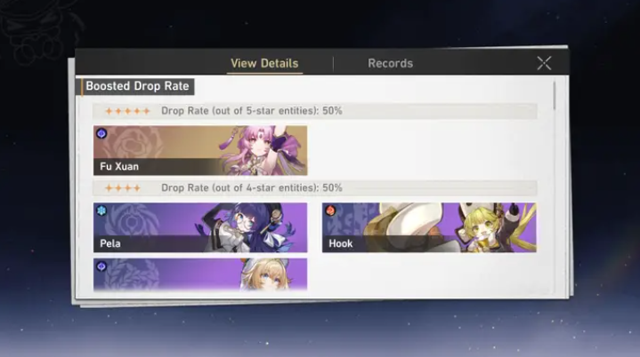Select the View Details tab
This screenshot has width=640, height=357.
point(264,64)
